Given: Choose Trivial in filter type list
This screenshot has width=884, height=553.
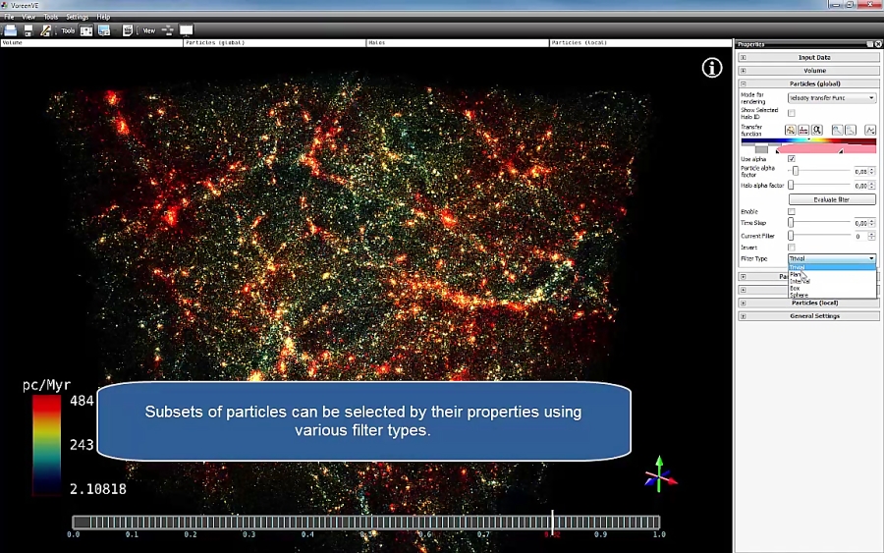Looking at the screenshot, I should 832,267.
